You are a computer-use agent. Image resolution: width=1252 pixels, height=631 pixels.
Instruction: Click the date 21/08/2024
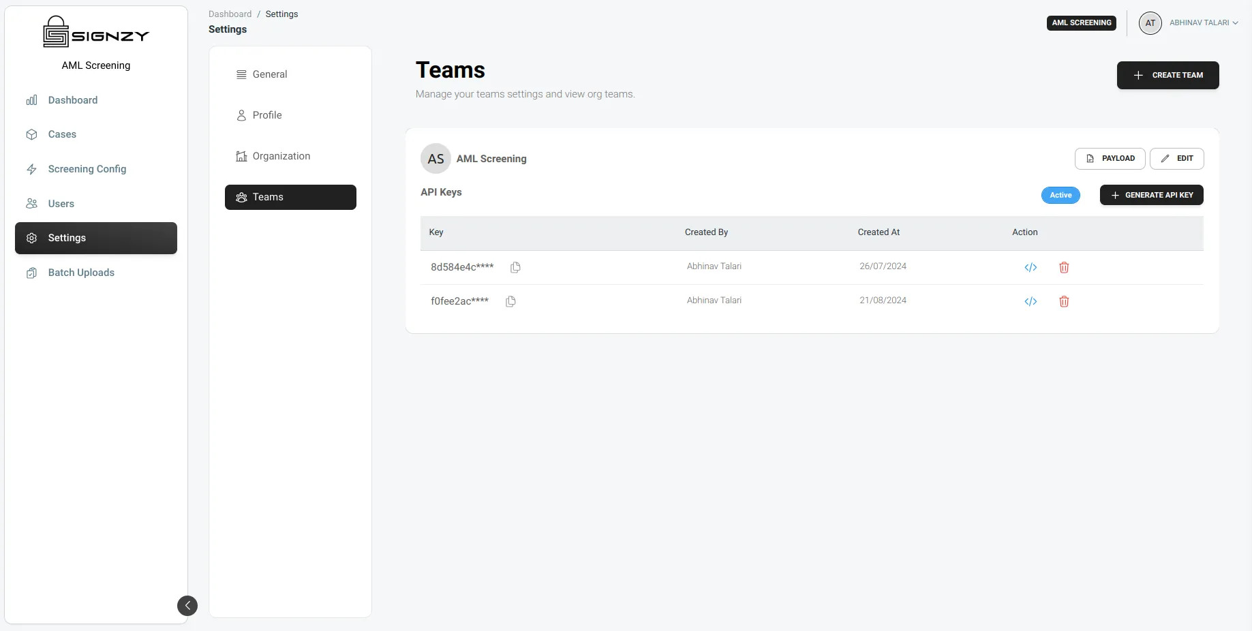point(883,301)
